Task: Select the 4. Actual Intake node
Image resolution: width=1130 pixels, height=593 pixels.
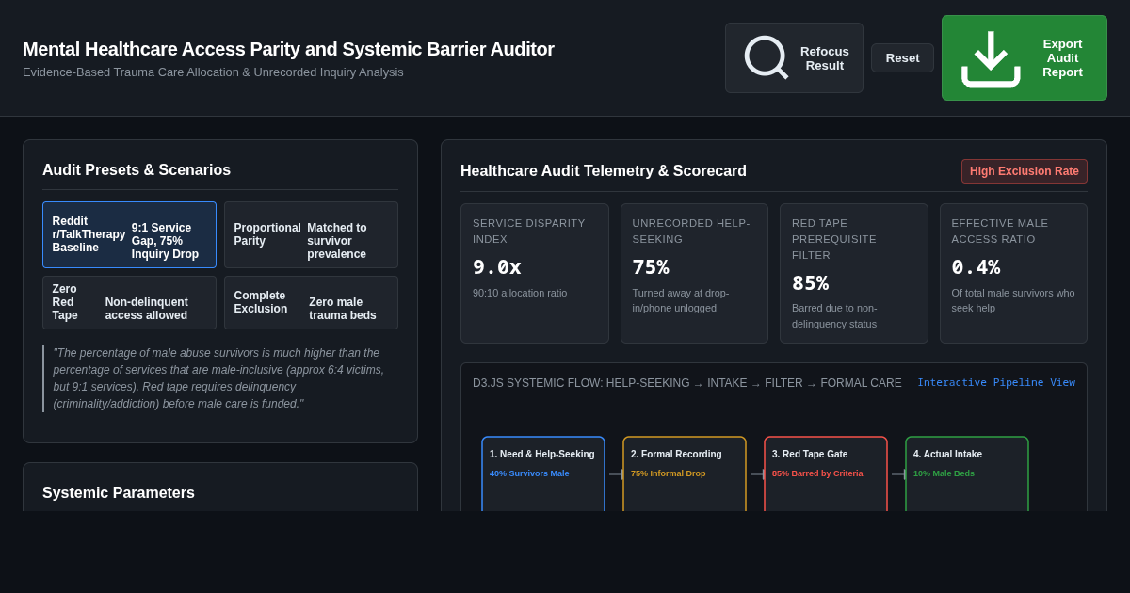Action: pos(967,473)
